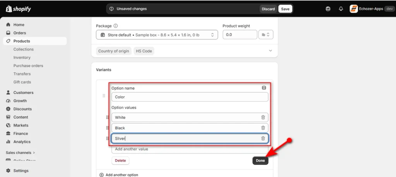Click the HS Code tag
Screen dimensions: 396x177
(x=144, y=51)
